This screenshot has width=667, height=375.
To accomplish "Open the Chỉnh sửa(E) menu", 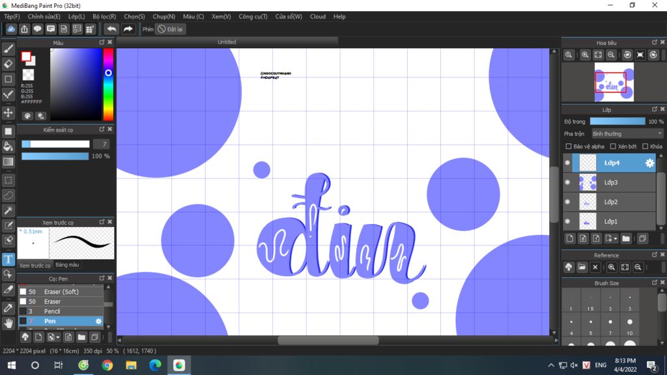I will click(x=44, y=16).
